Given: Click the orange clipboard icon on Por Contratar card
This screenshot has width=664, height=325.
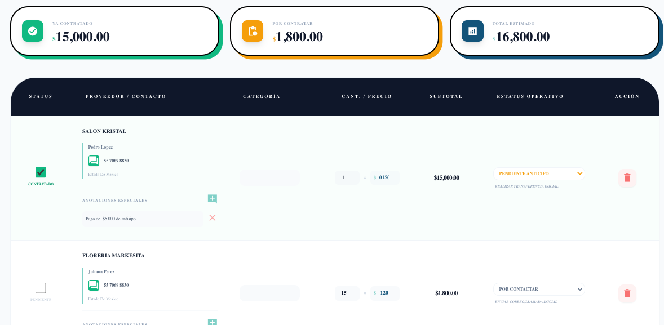Looking at the screenshot, I should point(252,31).
